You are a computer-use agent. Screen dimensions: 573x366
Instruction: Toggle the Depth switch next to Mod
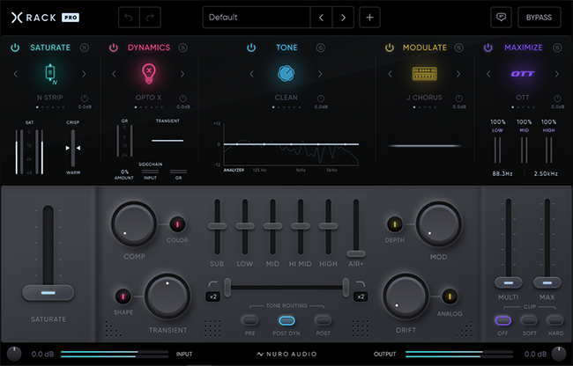point(395,224)
